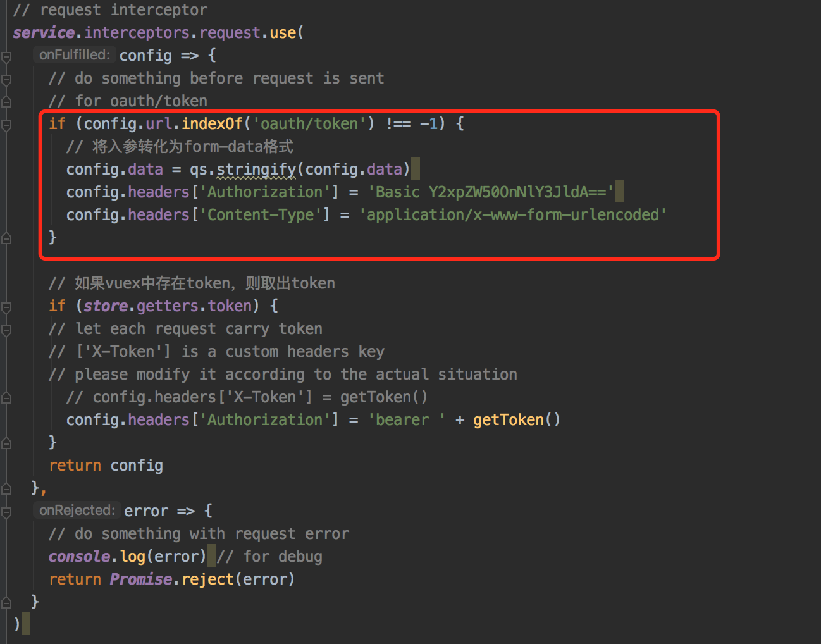This screenshot has width=821, height=644.
Task: Click the '// request interceptor' comment
Action: [110, 10]
